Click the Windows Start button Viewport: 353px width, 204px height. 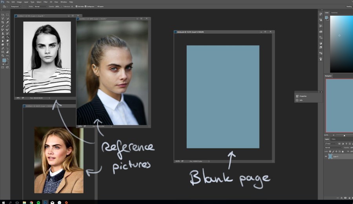pyautogui.click(x=3, y=202)
